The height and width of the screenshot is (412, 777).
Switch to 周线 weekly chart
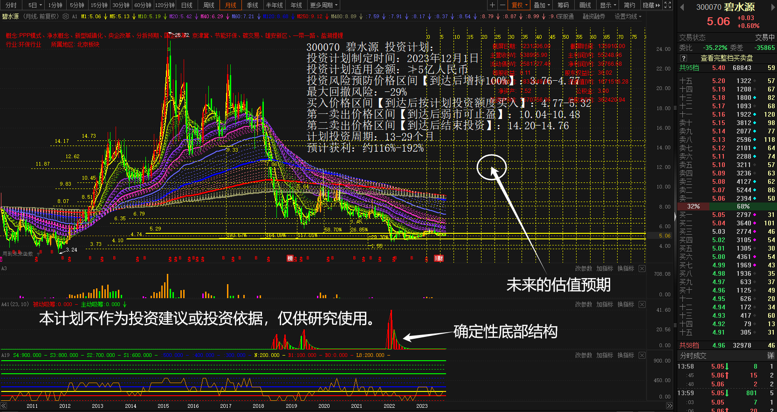[209, 5]
